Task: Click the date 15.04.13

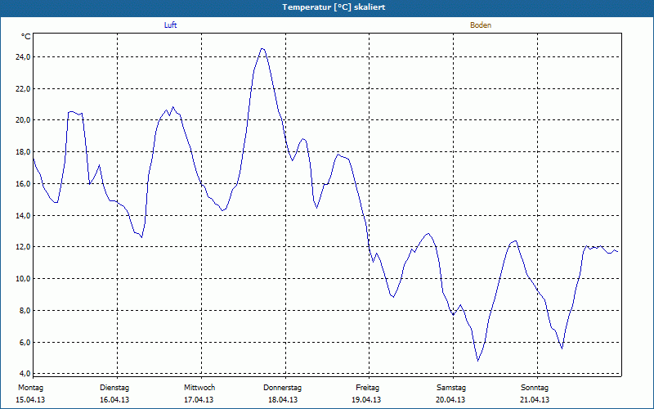Action: [30, 400]
